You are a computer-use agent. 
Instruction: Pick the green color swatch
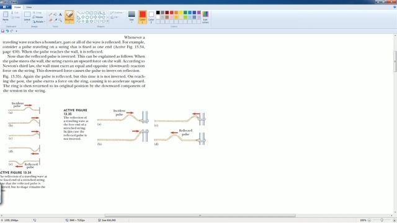(185, 12)
